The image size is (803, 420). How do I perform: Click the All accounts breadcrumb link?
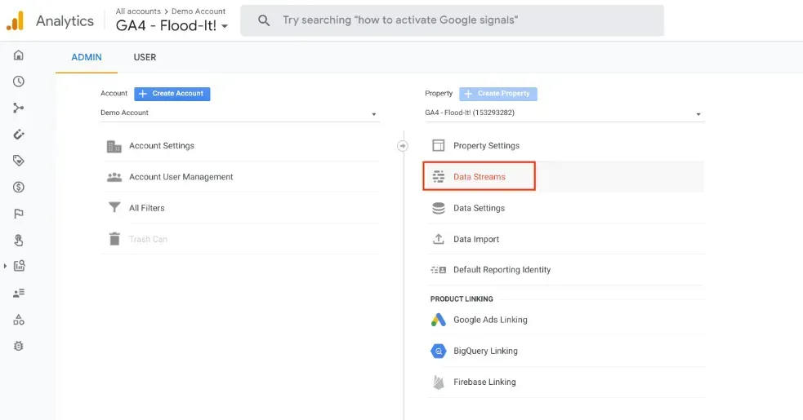(x=138, y=11)
